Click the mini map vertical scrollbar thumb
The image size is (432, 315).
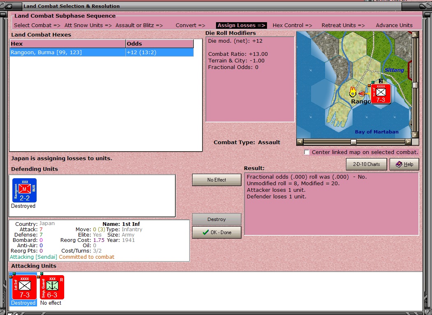tap(416, 85)
